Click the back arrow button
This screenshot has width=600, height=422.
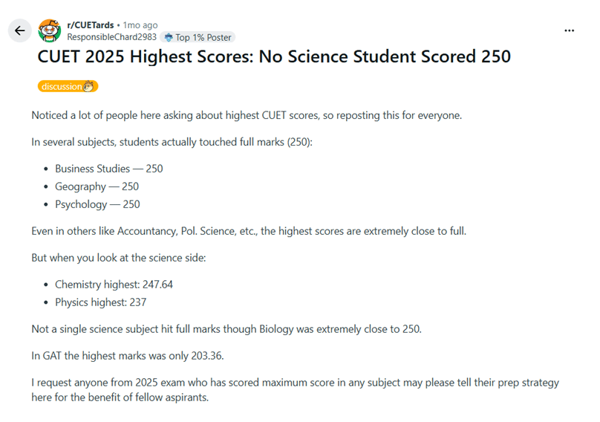click(19, 30)
